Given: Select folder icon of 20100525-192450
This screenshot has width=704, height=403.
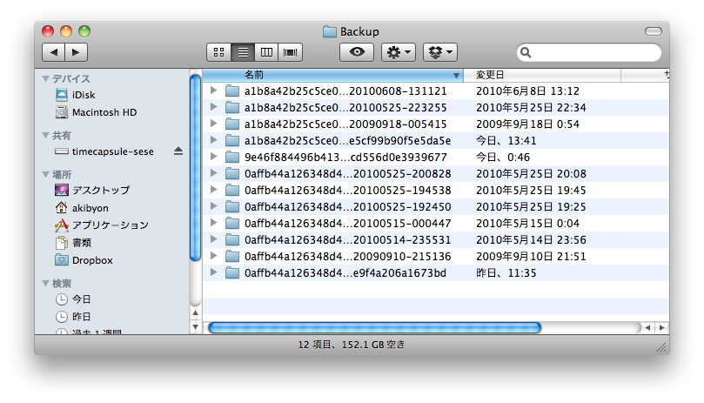Looking at the screenshot, I should click(232, 206).
